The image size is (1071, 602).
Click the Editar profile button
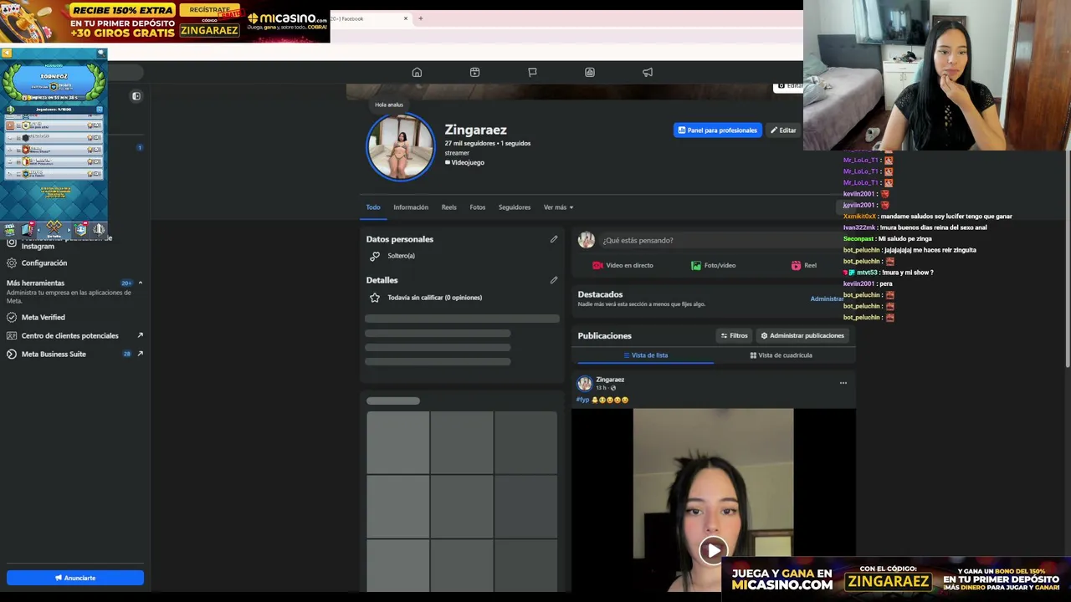(x=783, y=130)
